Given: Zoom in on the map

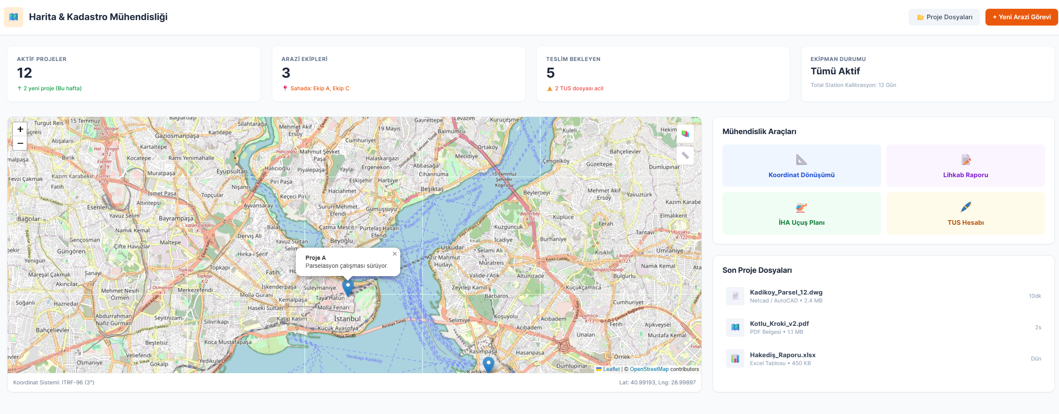Looking at the screenshot, I should click(20, 130).
